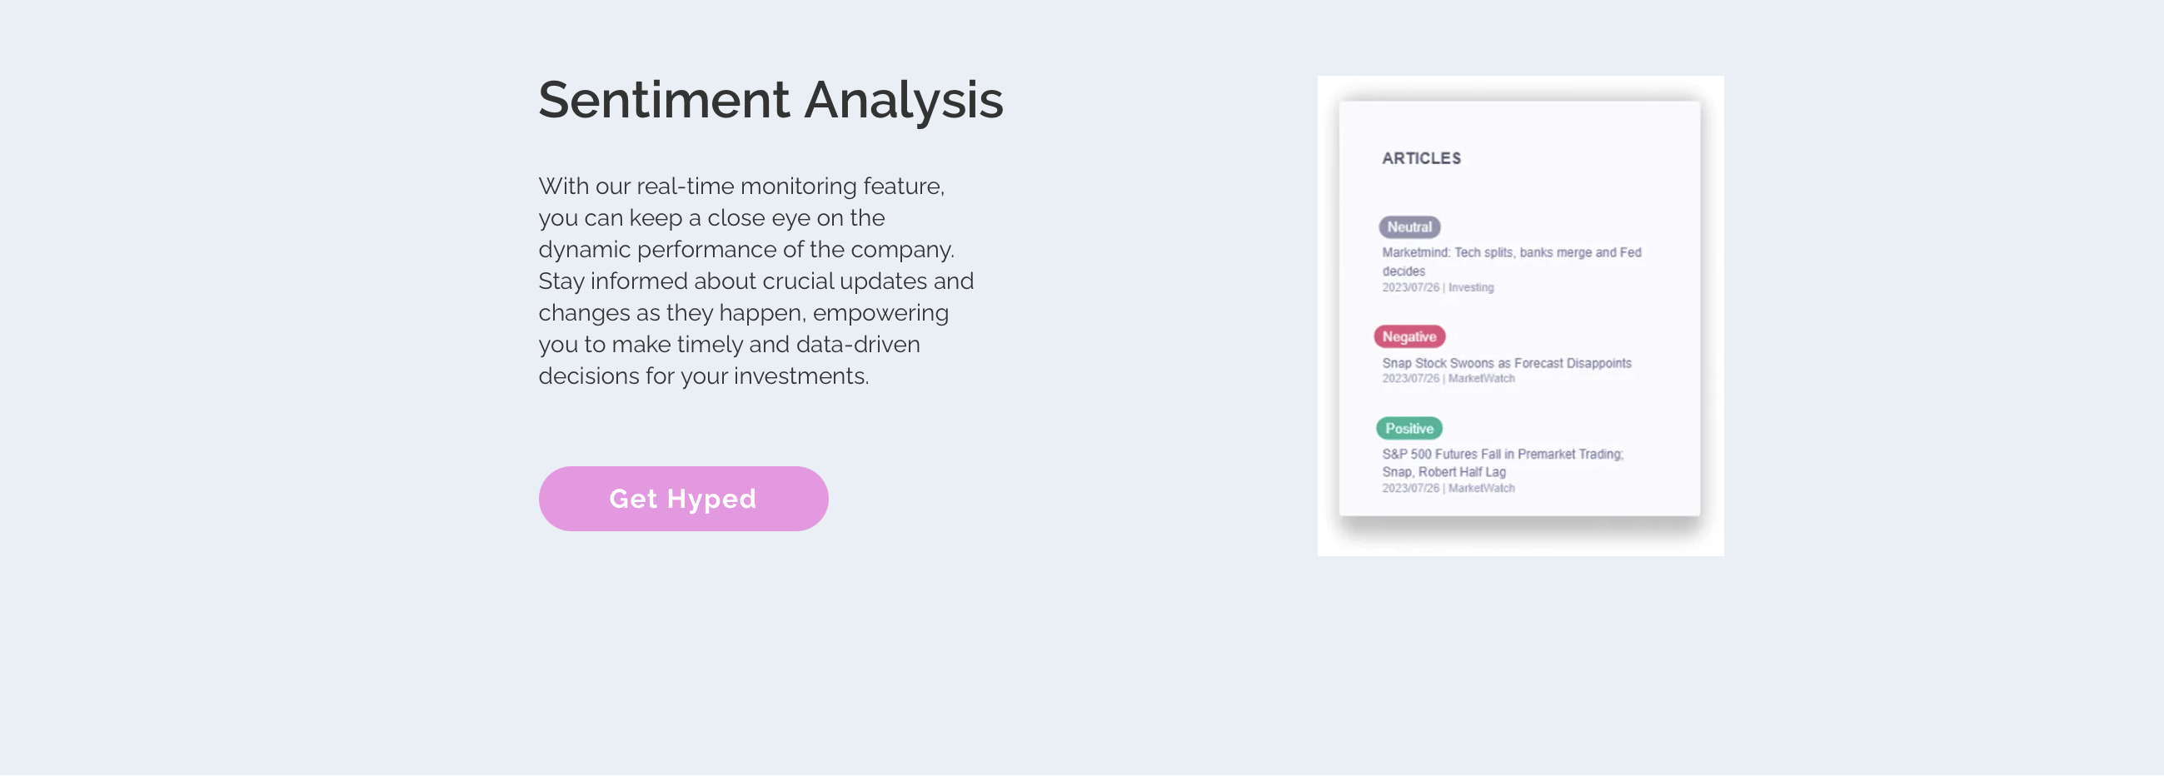Open the Marketmind Tech splits article
Viewport: 2164px width, 776px height.
pyautogui.click(x=1510, y=253)
